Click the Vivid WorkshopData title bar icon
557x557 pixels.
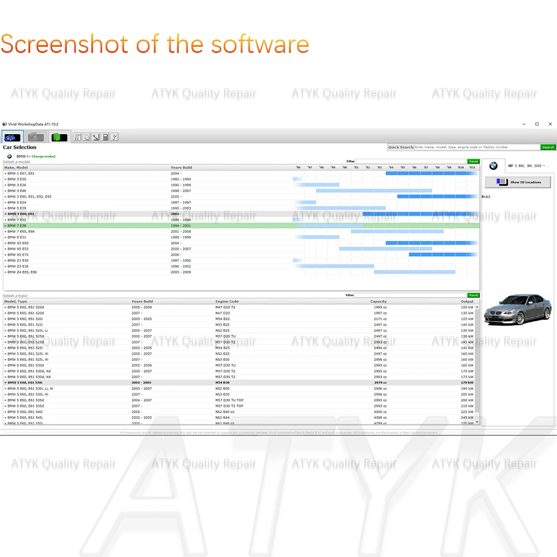click(x=4, y=124)
